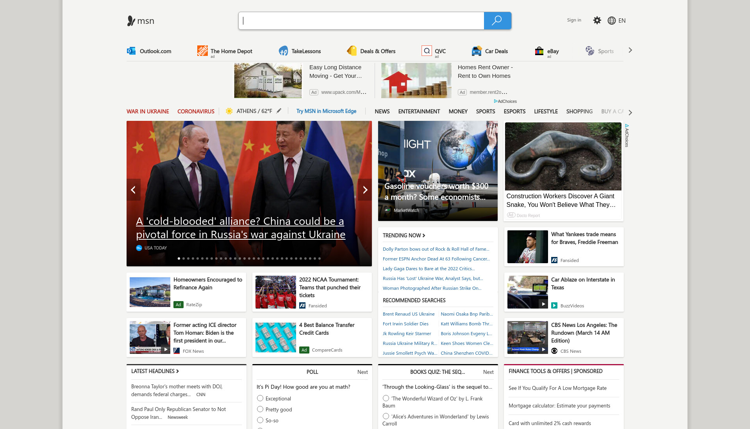Choose 'The Wonderful Wizard of Oz' answer
750x429 pixels.
click(386, 398)
